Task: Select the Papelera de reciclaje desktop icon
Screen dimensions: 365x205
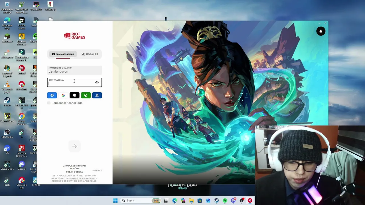Action: point(7,8)
